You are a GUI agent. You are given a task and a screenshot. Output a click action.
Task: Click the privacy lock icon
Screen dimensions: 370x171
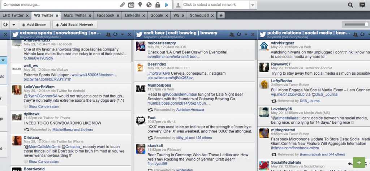click(158, 5)
